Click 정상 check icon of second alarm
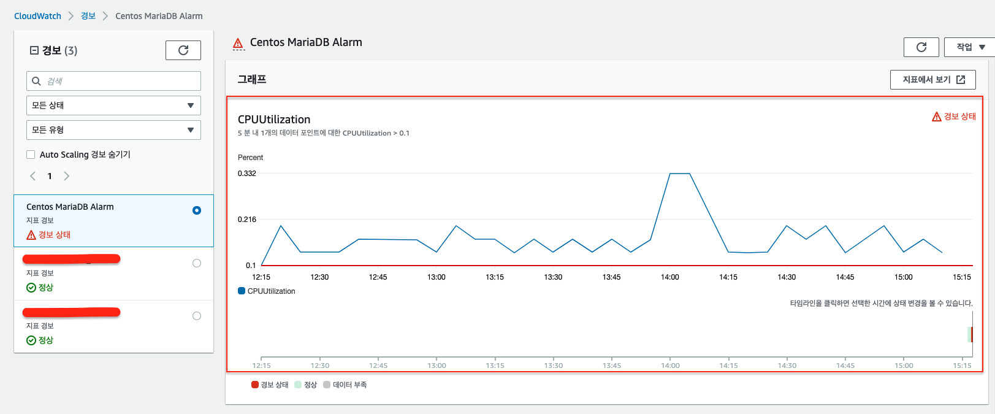Screen dimensions: 995x414 click(31, 288)
